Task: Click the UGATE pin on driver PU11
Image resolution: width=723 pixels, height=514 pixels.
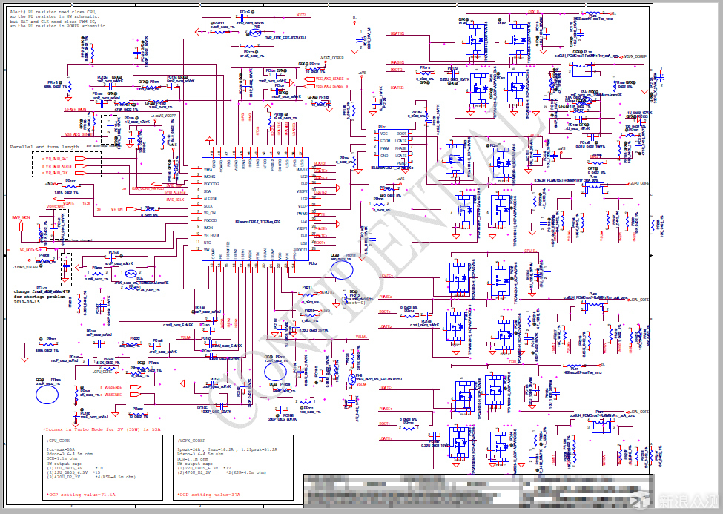Action: coord(401,141)
